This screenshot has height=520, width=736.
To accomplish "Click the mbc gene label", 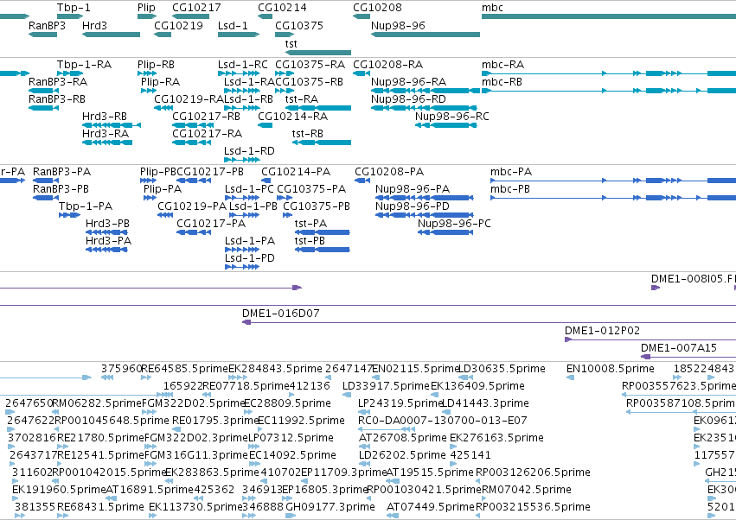I will click(492, 8).
